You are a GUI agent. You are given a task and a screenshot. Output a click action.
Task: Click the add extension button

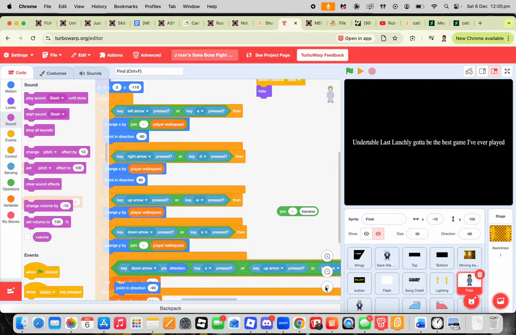[11, 290]
